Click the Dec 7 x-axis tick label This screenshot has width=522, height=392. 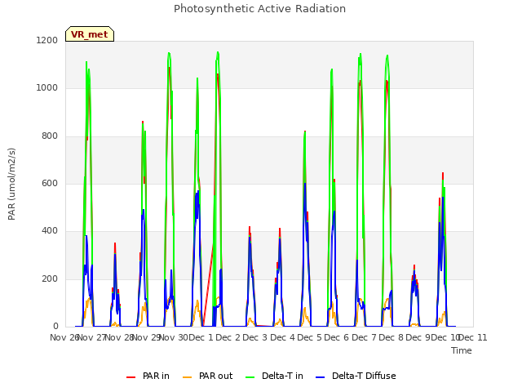pos(365,337)
